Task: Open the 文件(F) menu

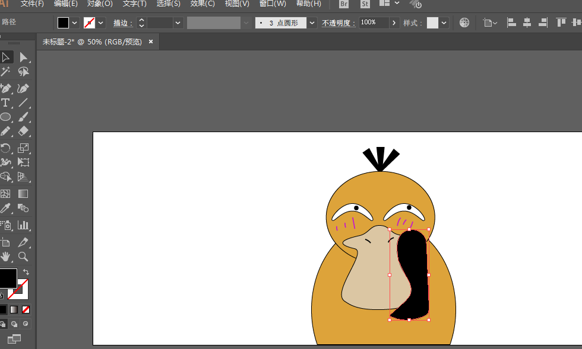Action: point(32,4)
